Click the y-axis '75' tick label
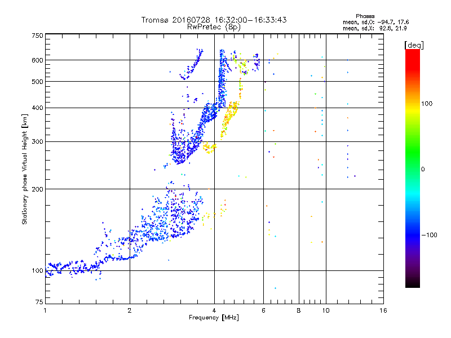This screenshot has width=451, height=338. pos(39,302)
